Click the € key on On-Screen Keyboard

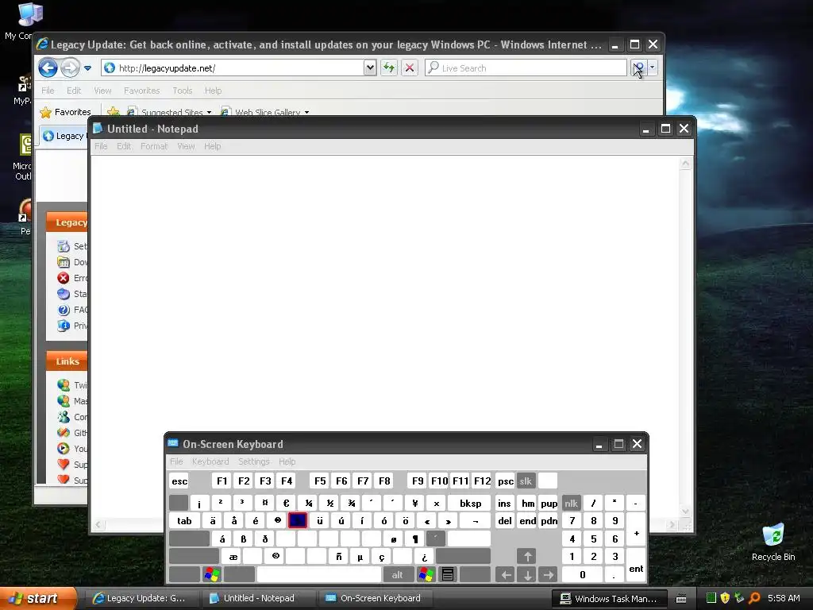point(286,503)
